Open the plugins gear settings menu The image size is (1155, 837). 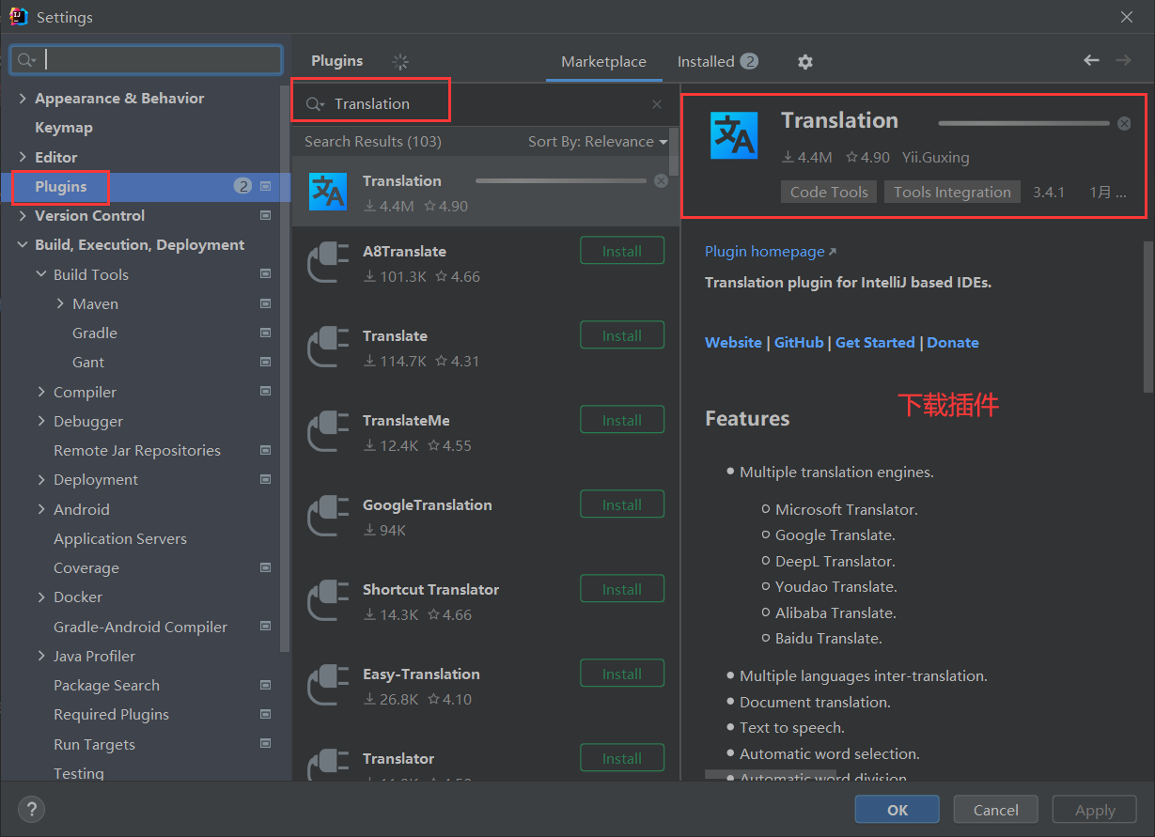pyautogui.click(x=804, y=61)
